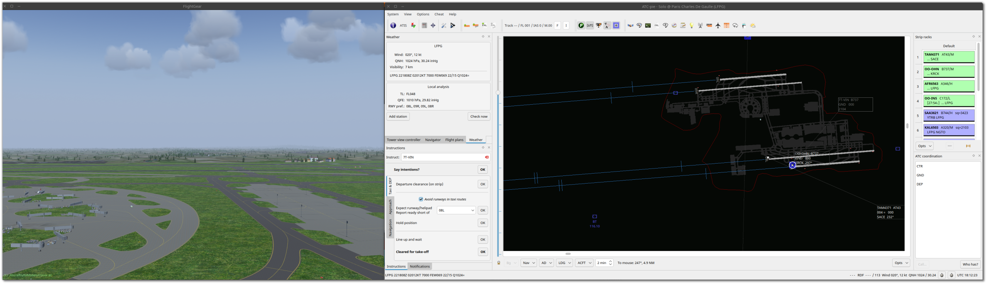This screenshot has width=987, height=284.
Task: Click the weather sun-cloud toolbar icon
Action: (753, 25)
